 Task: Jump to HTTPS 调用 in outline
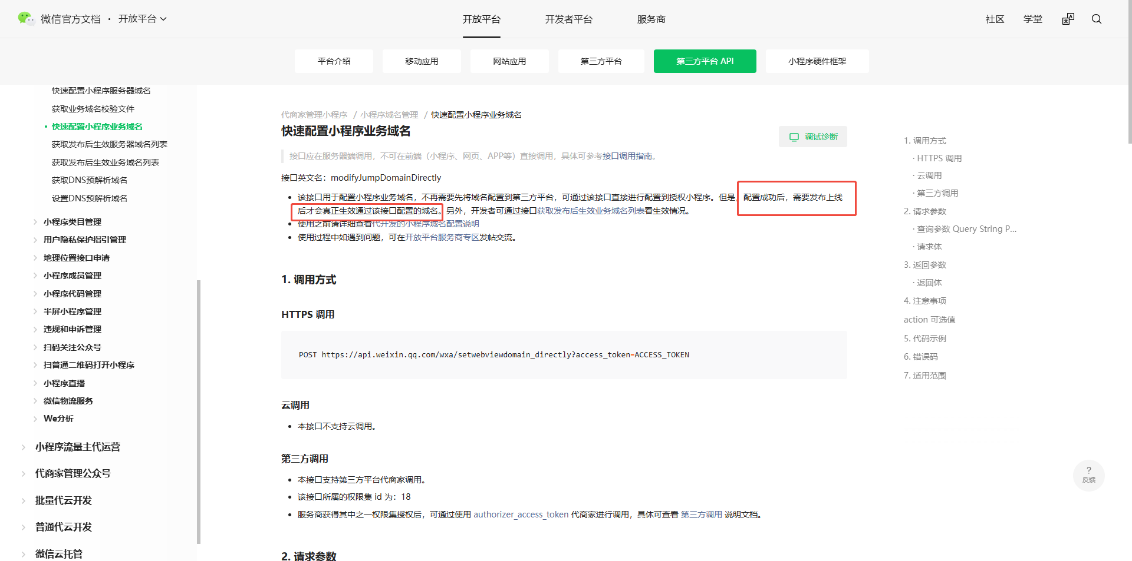(x=939, y=158)
